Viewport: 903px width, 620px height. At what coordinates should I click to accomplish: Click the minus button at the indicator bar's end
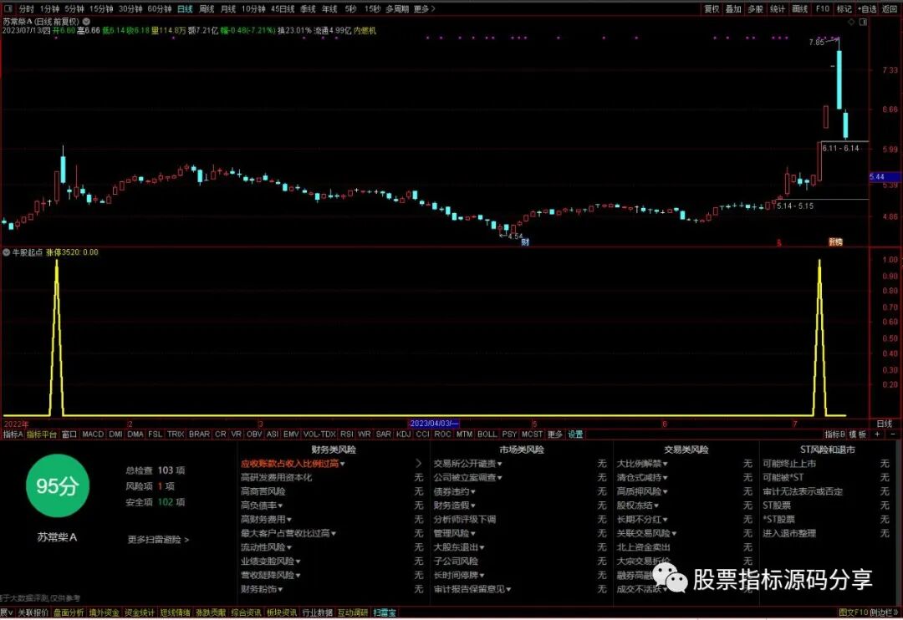(x=893, y=434)
